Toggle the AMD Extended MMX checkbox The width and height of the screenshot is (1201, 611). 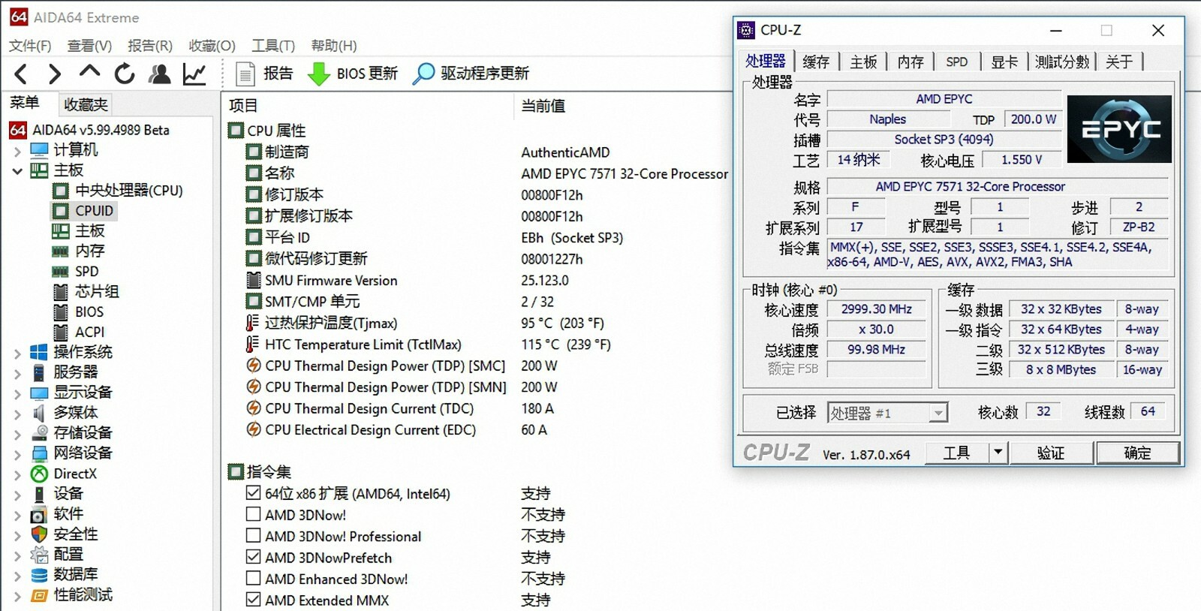[x=254, y=600]
